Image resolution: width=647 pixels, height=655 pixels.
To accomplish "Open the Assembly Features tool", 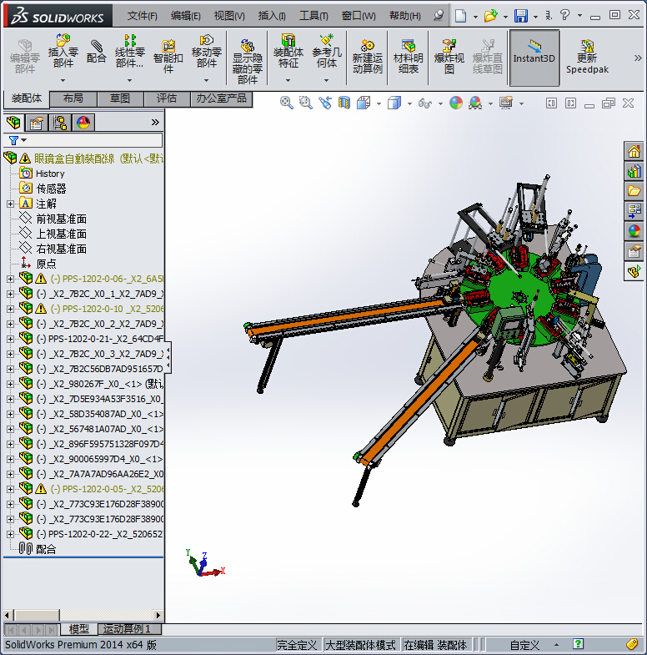I will point(288,52).
